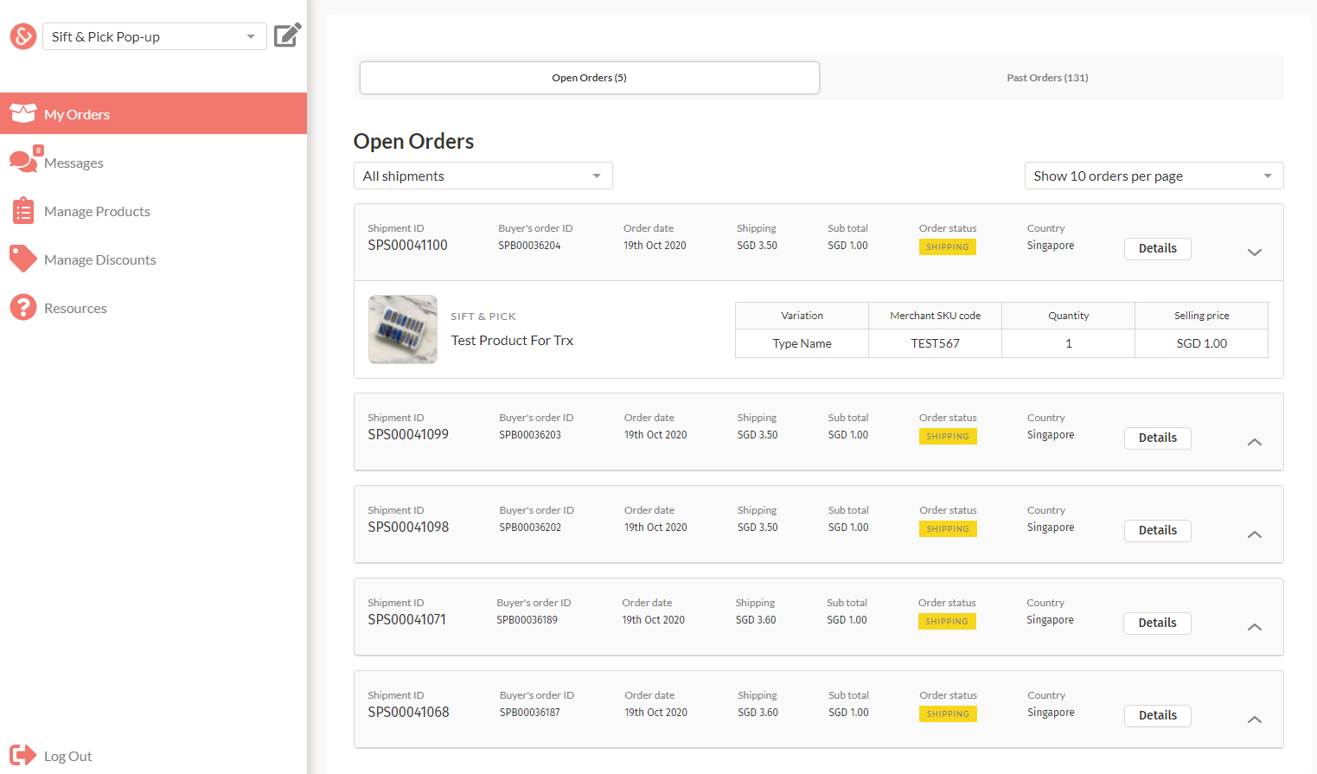Click the edit shop pencil icon
Screen dimensions: 1317x774
(287, 35)
